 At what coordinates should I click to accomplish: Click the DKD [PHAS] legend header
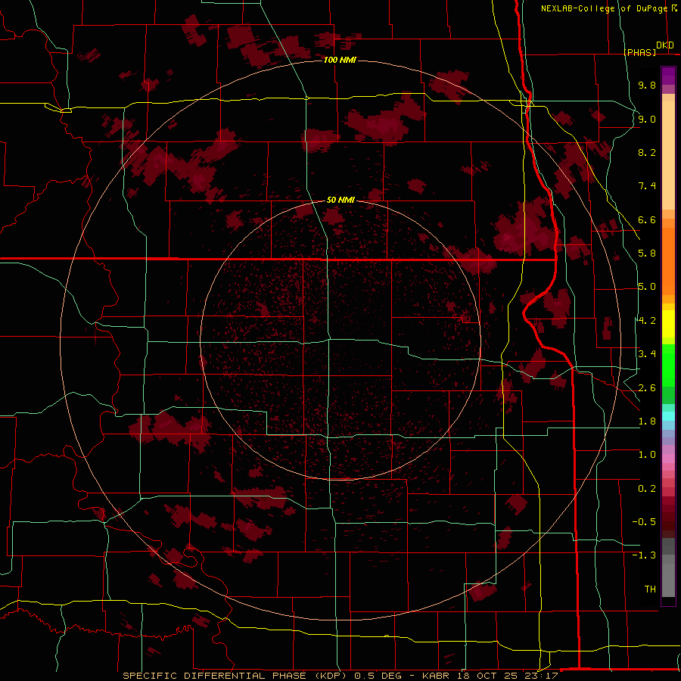click(x=648, y=48)
